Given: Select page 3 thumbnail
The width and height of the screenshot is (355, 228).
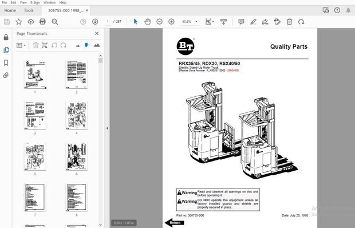Looking at the screenshot, I should (x=35, y=115).
